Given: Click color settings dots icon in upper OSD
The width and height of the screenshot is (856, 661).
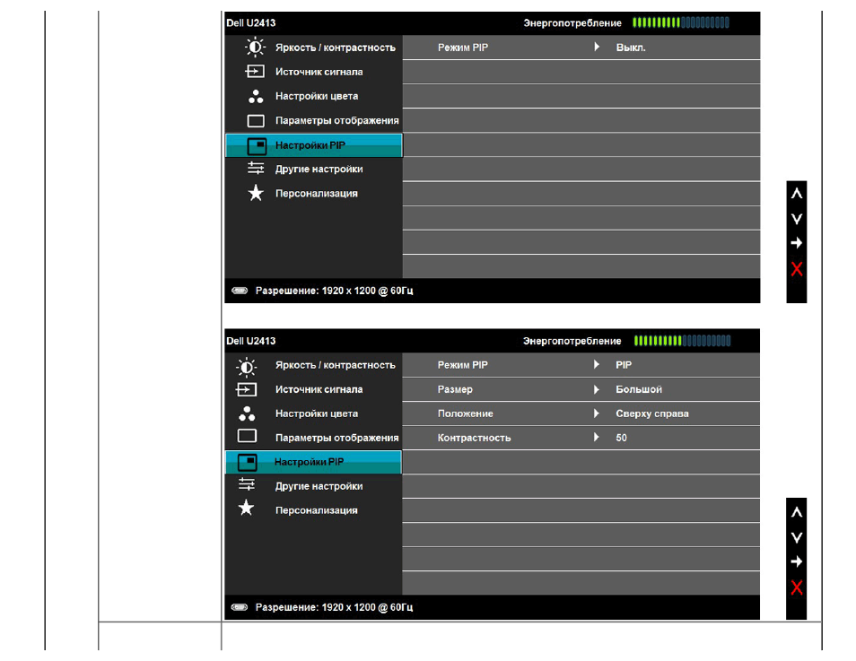Looking at the screenshot, I should [x=256, y=96].
